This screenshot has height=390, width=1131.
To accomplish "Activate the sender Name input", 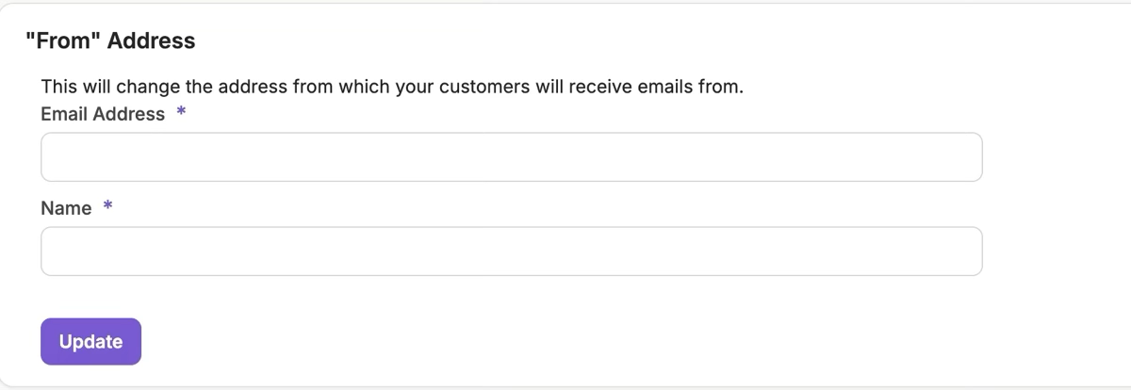I will tap(511, 251).
